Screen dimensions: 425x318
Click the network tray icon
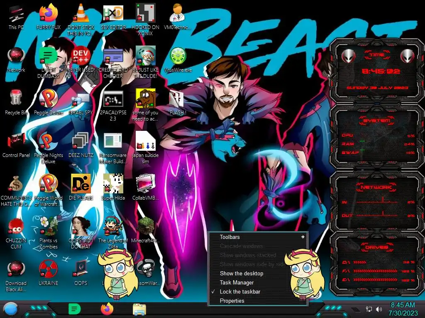369,309
